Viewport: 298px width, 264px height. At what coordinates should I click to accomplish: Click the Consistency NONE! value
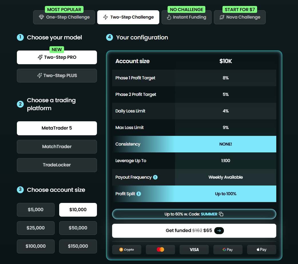coord(226,144)
